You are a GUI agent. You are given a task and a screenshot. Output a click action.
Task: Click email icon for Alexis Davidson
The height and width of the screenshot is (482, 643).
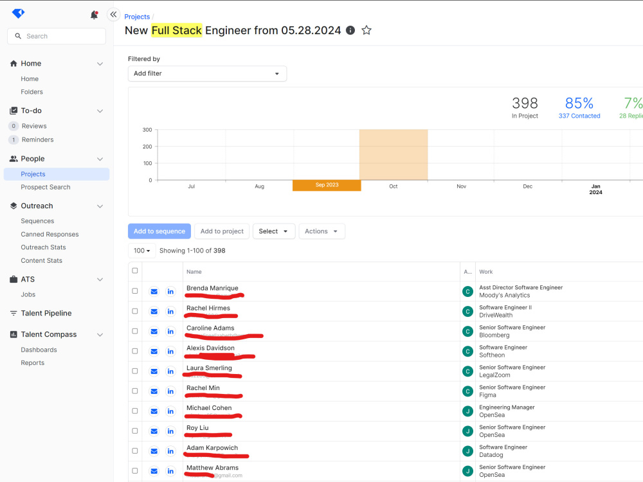pos(154,352)
